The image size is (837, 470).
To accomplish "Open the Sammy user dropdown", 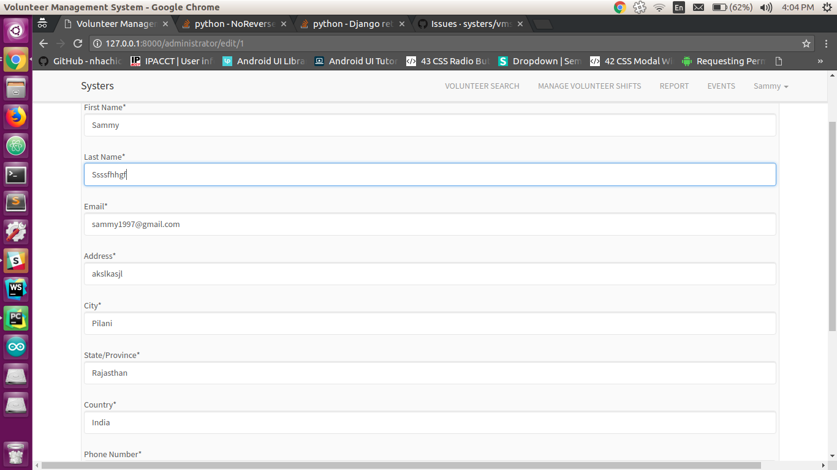I will (x=770, y=86).
